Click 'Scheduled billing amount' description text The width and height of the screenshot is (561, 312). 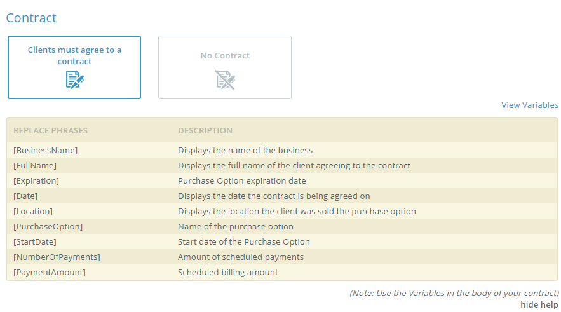click(228, 272)
